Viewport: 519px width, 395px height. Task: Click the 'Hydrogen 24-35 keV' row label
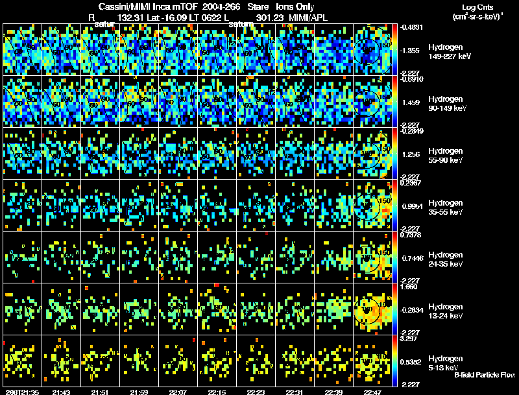pyautogui.click(x=446, y=259)
